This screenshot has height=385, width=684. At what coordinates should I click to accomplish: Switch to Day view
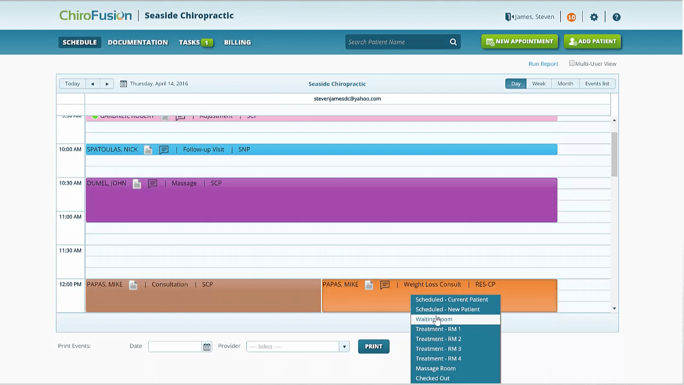tap(516, 84)
